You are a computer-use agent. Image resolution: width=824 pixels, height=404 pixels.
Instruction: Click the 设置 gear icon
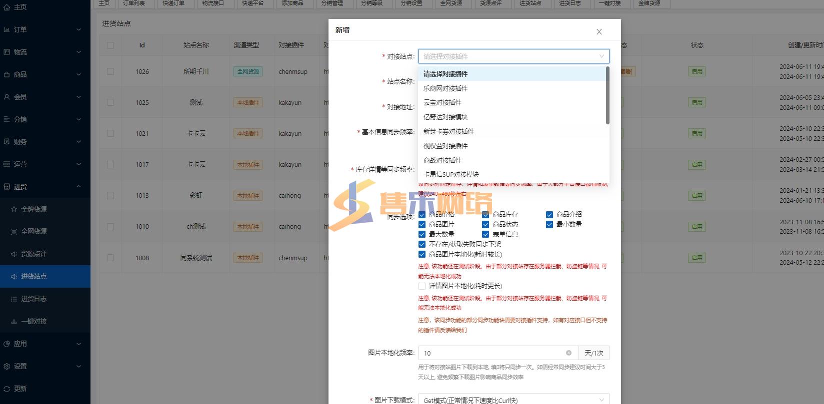(x=6, y=366)
